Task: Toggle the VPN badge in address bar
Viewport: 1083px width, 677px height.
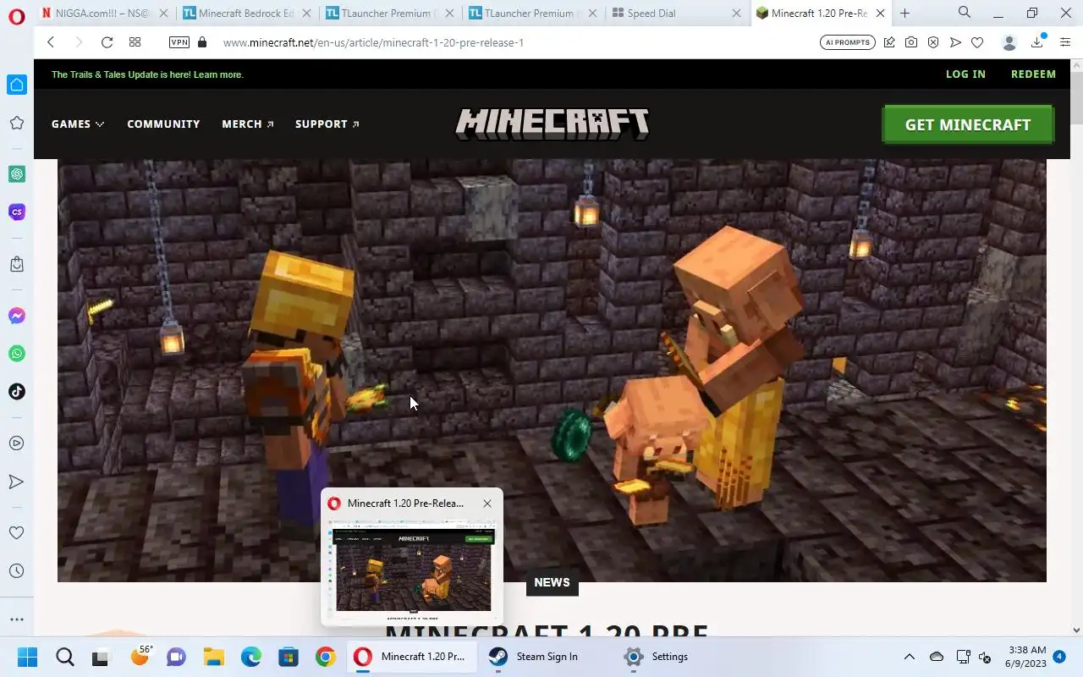Action: tap(179, 42)
